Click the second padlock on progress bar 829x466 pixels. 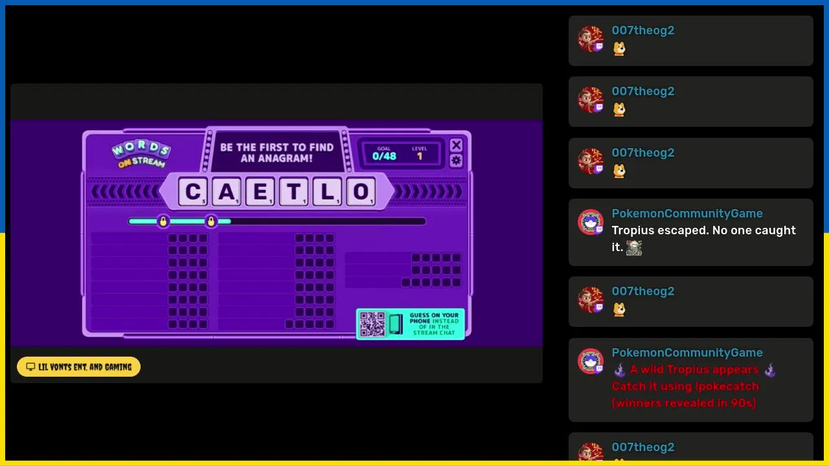coord(211,221)
